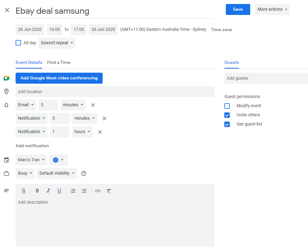Remove the Notification 1 hours reminder
The image size is (308, 251).
[x=100, y=132]
